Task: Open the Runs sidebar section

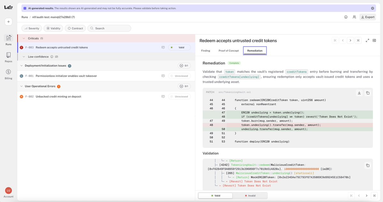Action: tap(8, 40)
